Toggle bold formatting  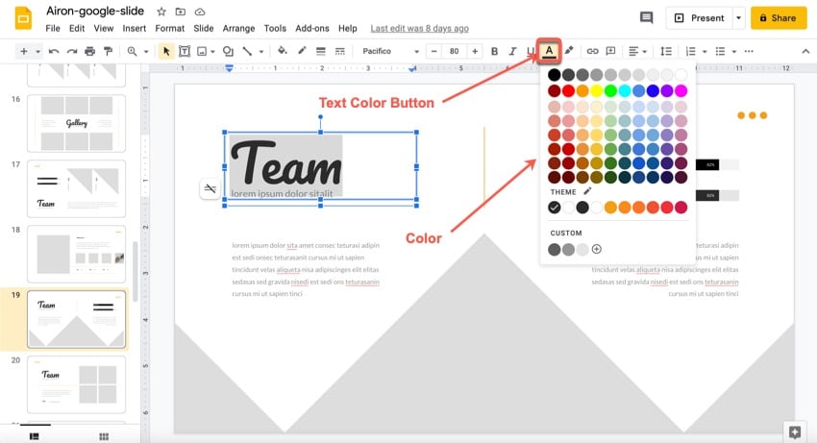click(x=495, y=51)
